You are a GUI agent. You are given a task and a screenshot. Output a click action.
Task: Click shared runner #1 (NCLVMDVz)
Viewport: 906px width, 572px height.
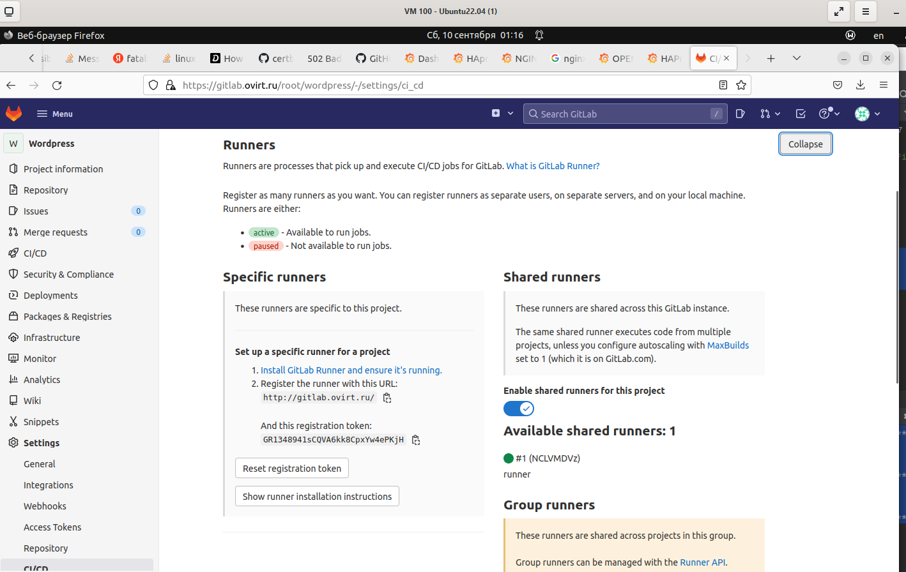(548, 458)
